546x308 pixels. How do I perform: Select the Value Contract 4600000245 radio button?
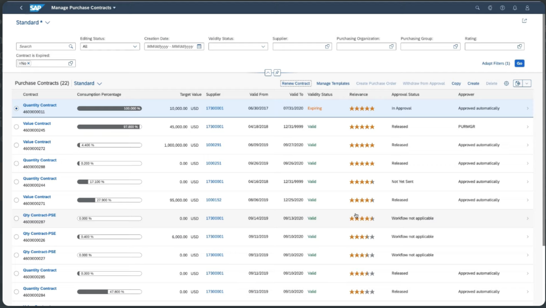[16, 126]
